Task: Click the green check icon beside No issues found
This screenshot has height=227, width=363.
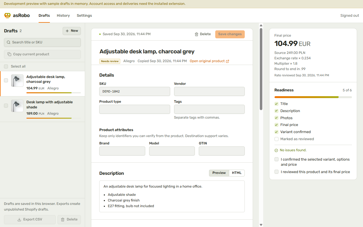Action: pyautogui.click(x=276, y=150)
